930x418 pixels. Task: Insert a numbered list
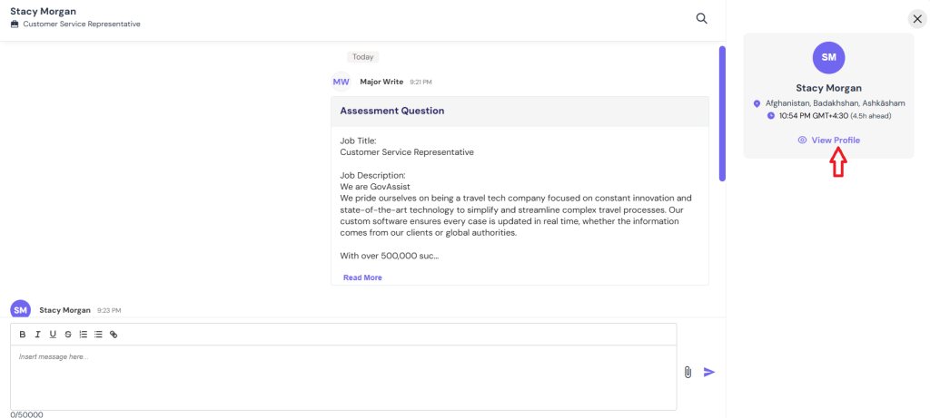(84, 335)
